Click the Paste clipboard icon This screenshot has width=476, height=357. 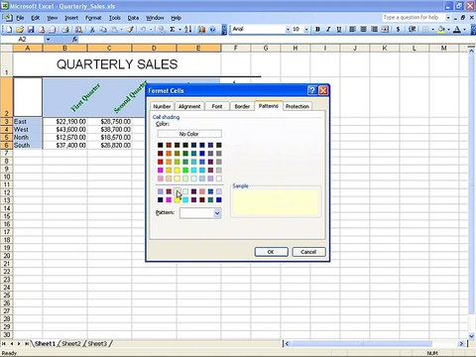[114, 30]
